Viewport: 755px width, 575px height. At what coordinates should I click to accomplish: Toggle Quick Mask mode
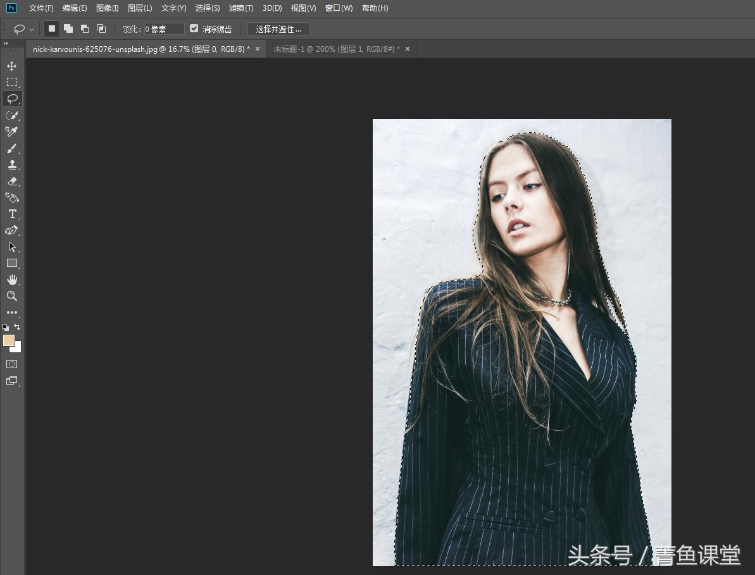(x=12, y=364)
